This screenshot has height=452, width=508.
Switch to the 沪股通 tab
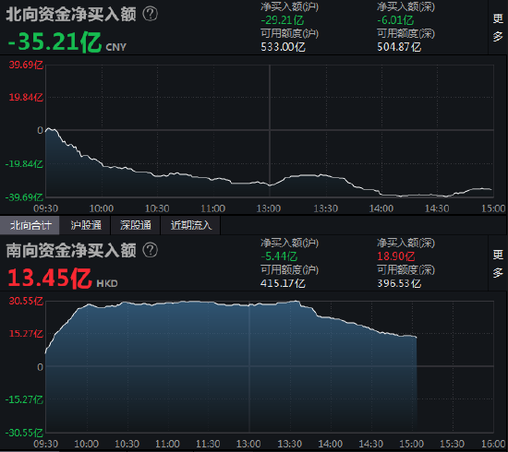(x=86, y=225)
